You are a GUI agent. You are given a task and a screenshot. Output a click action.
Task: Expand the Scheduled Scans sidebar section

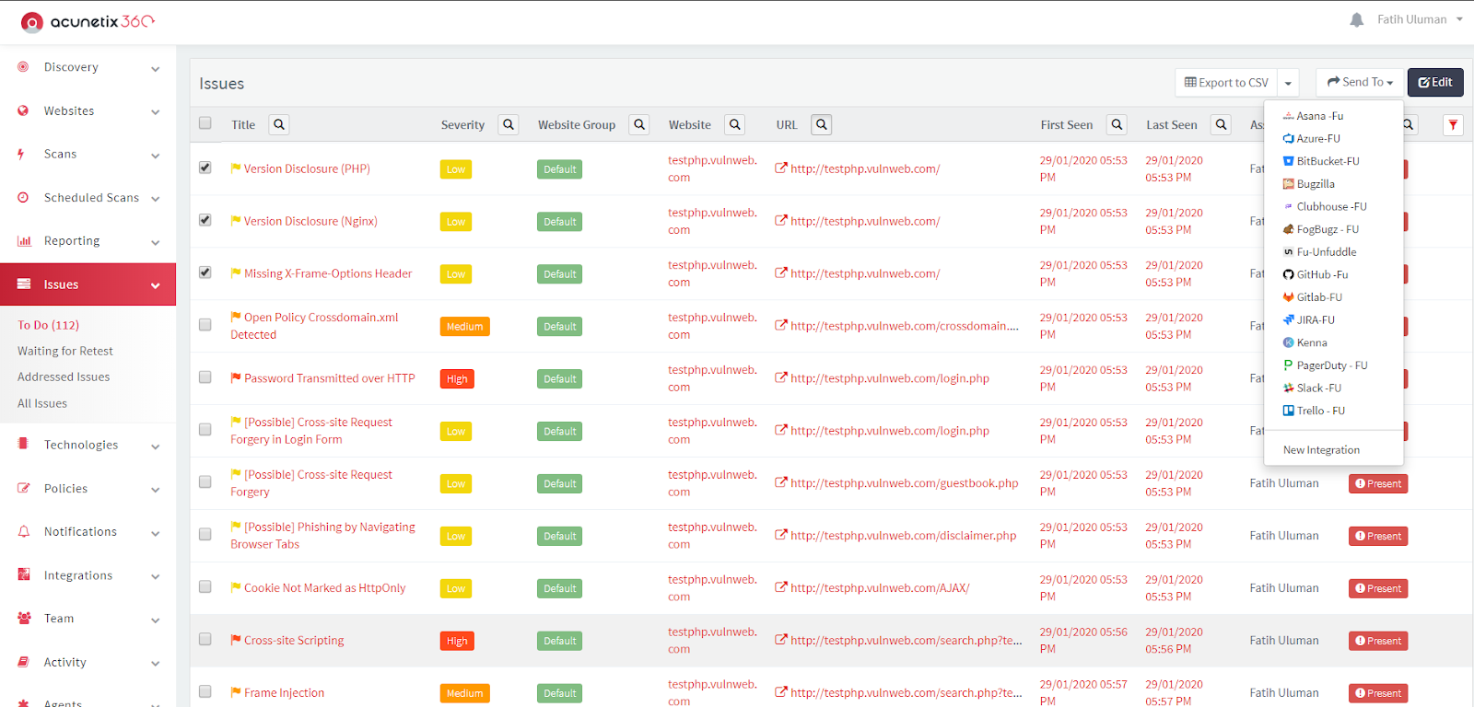(155, 199)
